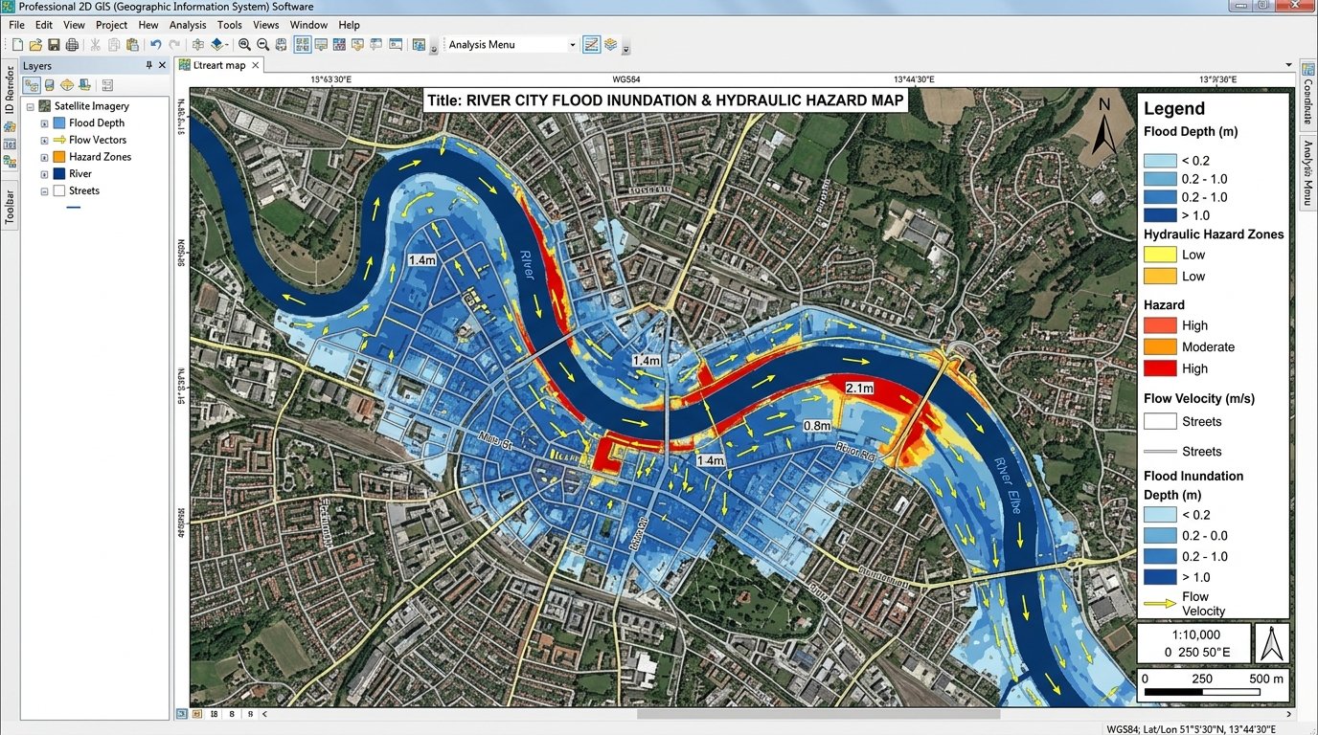This screenshot has width=1318, height=735.
Task: Toggle Streets layer white swatch
Action: tap(59, 190)
